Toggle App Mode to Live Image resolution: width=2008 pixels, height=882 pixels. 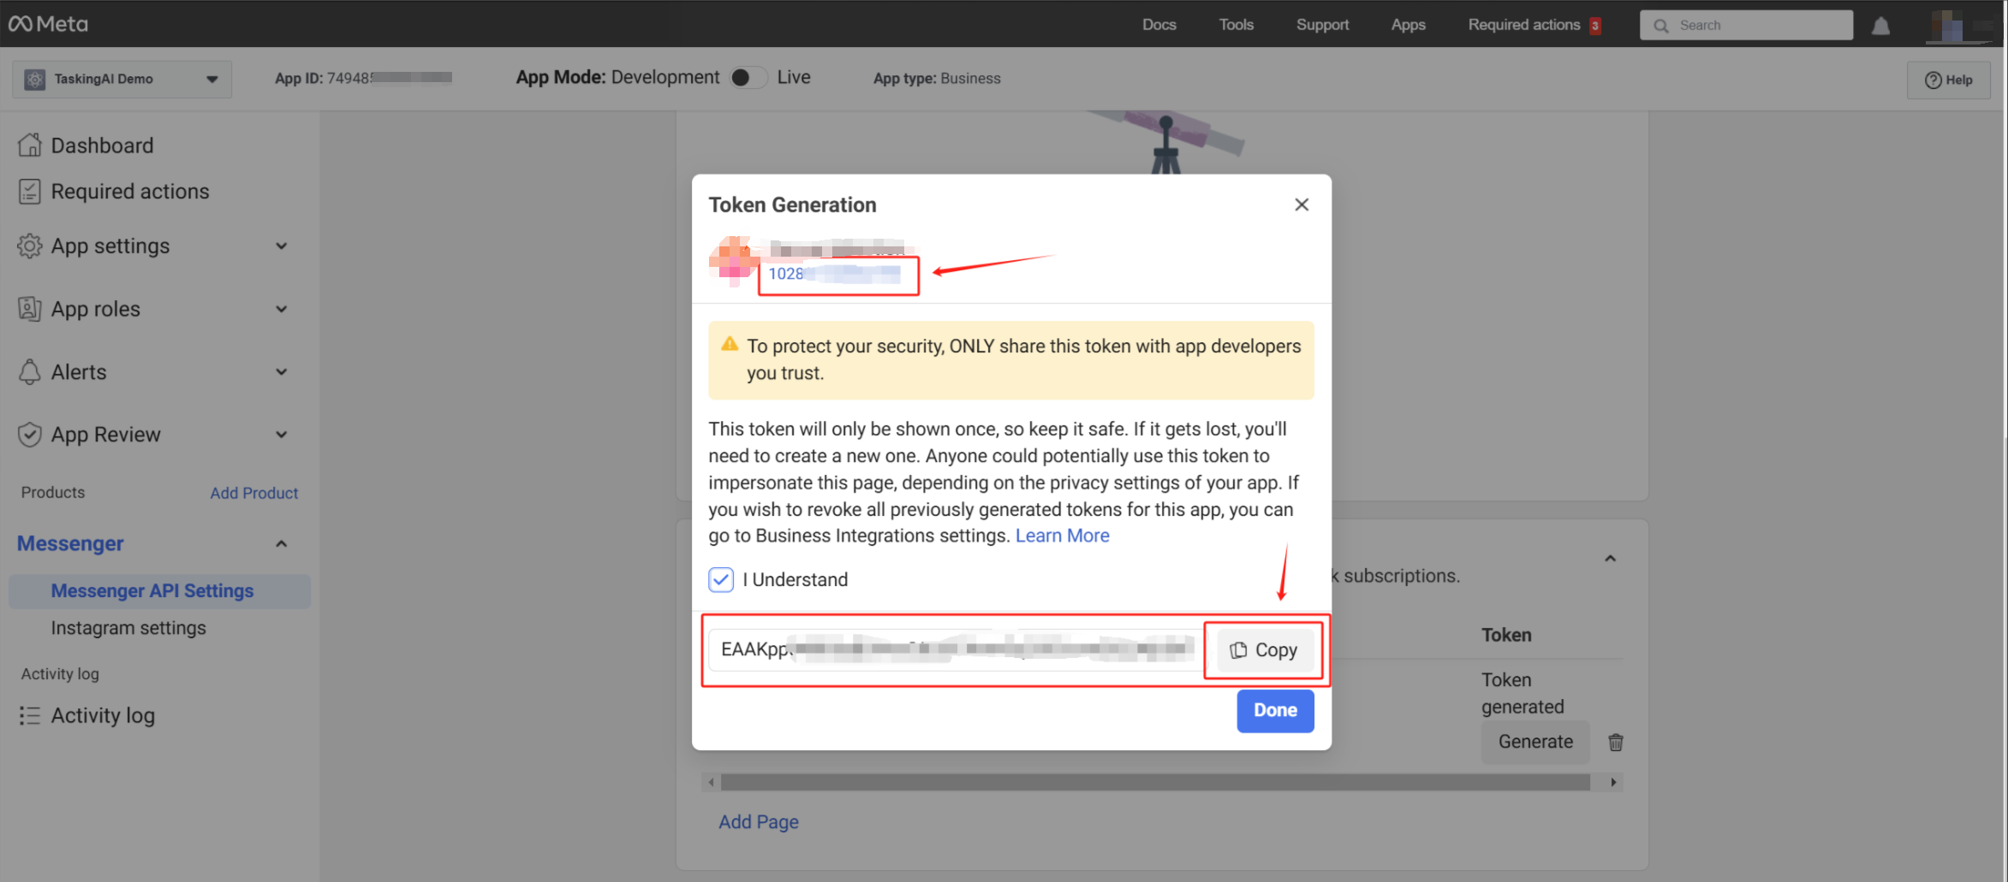click(x=748, y=78)
